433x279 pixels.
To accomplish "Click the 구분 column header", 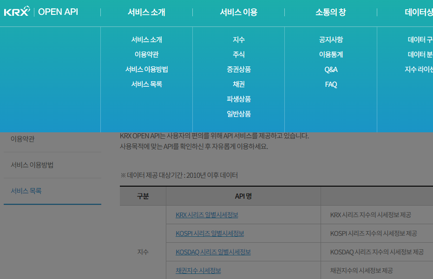I will 143,196.
